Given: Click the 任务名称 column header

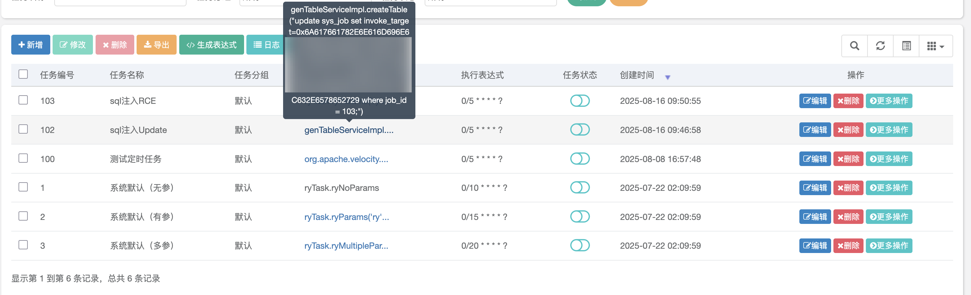Looking at the screenshot, I should (x=127, y=75).
